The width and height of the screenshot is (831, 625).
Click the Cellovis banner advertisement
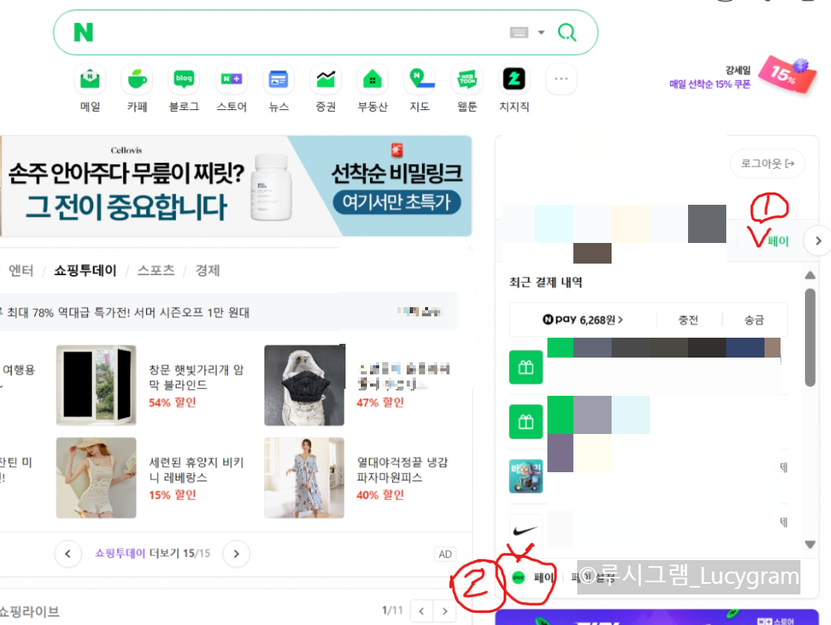point(235,186)
